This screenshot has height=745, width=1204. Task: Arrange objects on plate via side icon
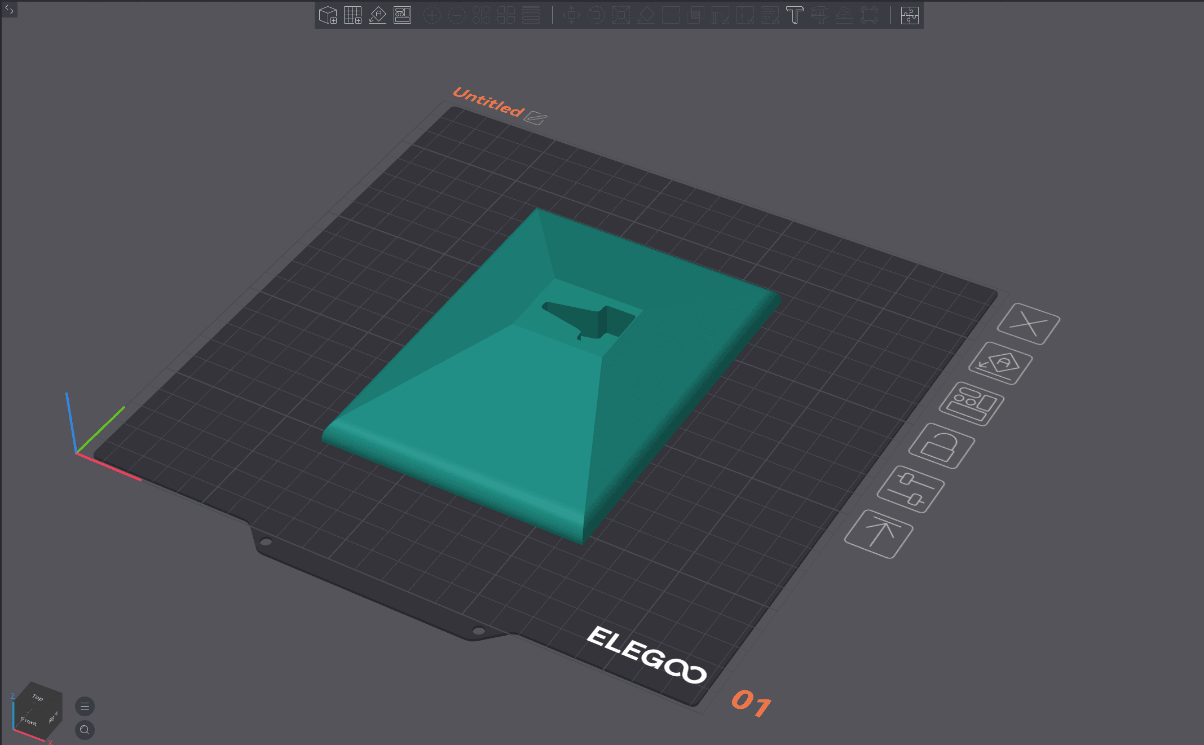pos(971,404)
